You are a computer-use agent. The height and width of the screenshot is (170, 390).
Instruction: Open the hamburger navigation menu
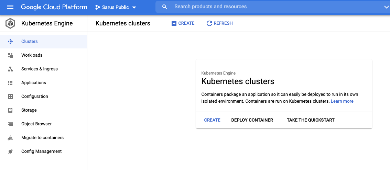tap(10, 7)
